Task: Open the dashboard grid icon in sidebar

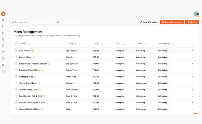Action: 3,20
